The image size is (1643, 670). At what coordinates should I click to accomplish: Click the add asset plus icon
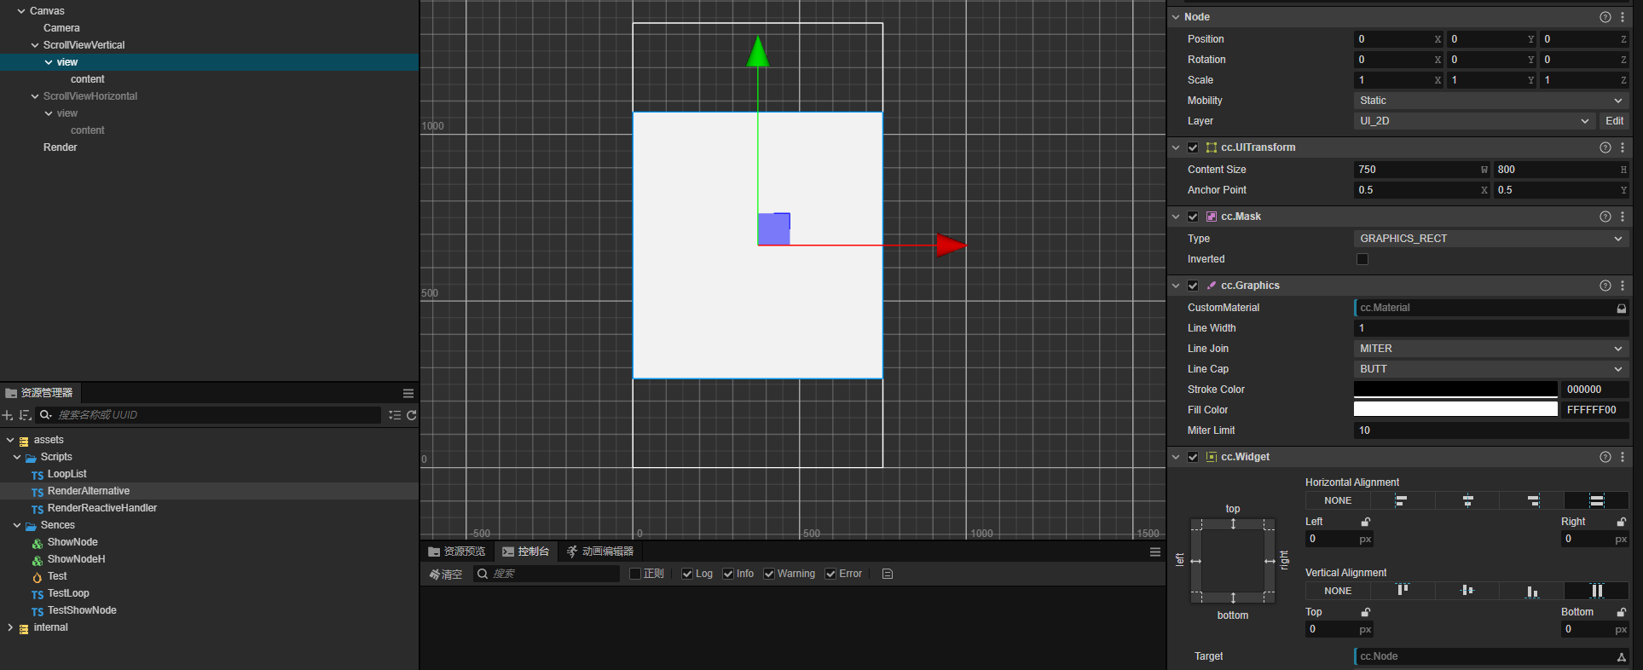[8, 415]
